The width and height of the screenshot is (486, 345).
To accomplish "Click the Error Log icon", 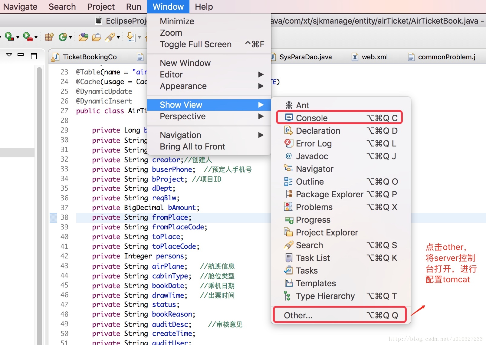I will tap(289, 143).
